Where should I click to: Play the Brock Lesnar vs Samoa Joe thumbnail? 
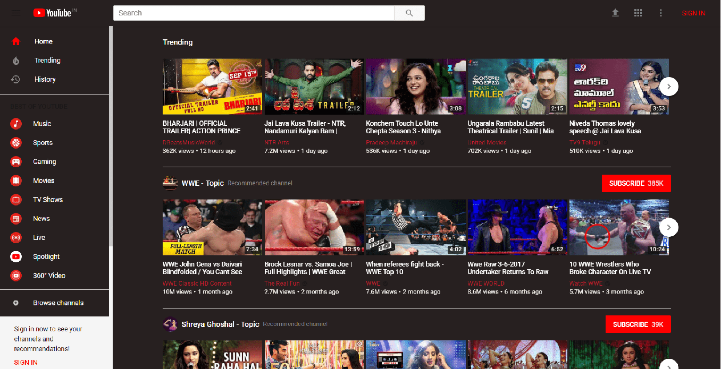tap(314, 228)
